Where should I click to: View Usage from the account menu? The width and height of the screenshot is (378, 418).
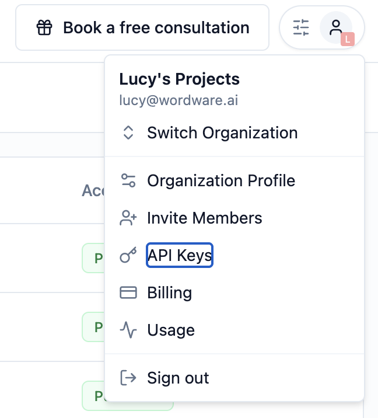click(x=171, y=330)
